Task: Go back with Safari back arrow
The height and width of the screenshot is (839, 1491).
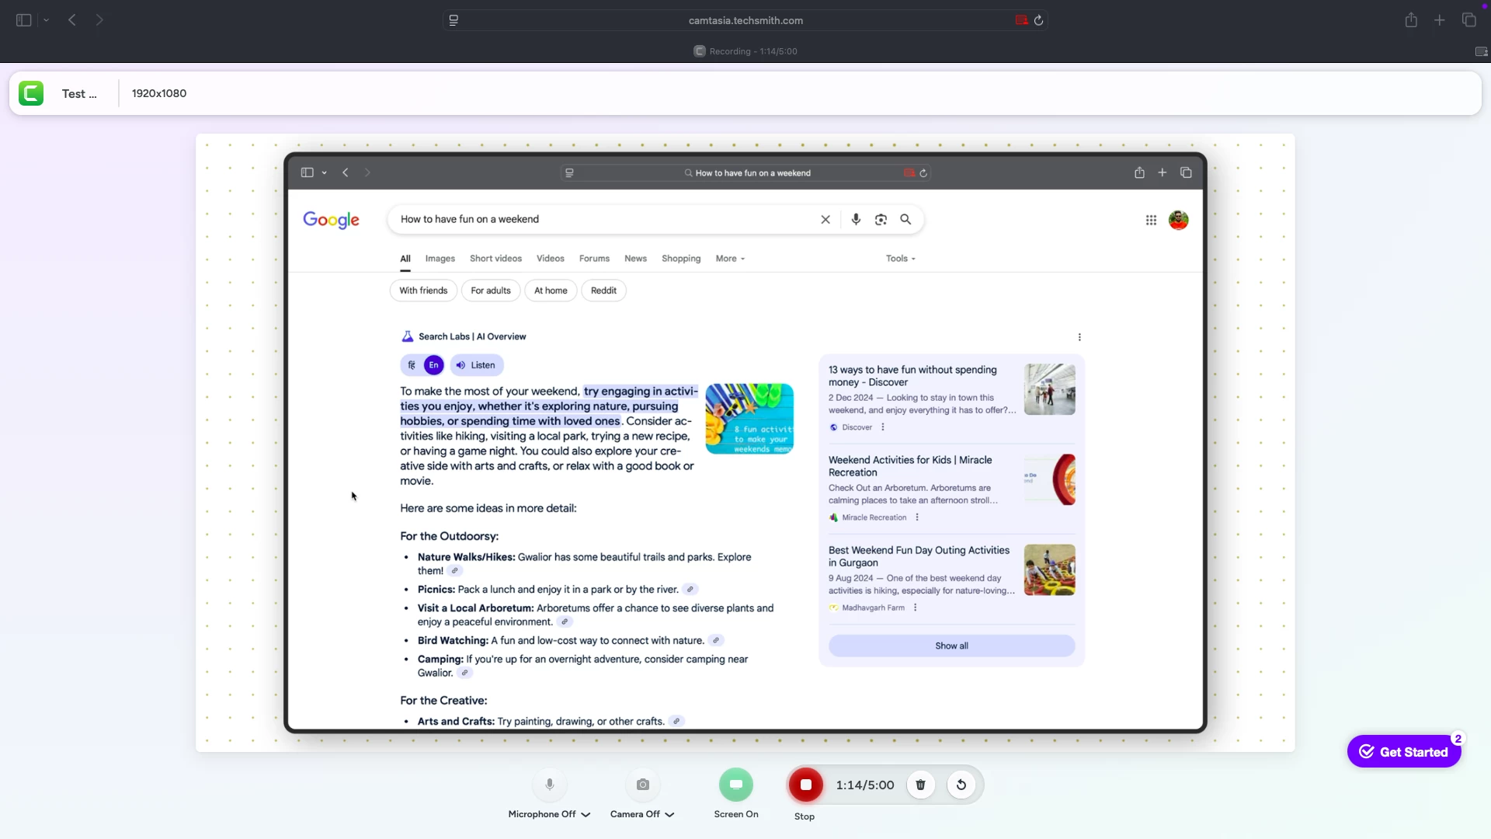Action: [72, 20]
